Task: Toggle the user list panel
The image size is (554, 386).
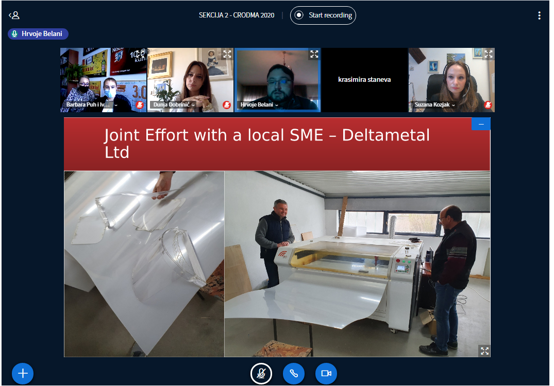Action: 14,15
